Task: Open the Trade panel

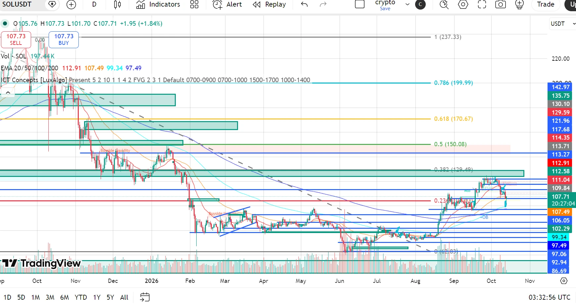Action: pos(546,4)
